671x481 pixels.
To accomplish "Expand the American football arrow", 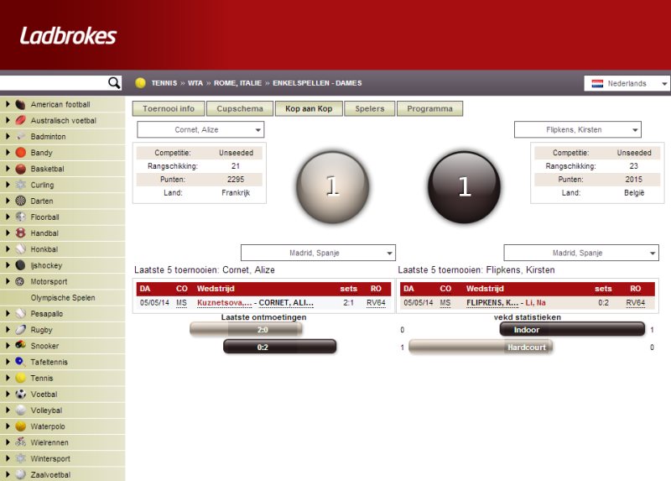I will click(8, 104).
